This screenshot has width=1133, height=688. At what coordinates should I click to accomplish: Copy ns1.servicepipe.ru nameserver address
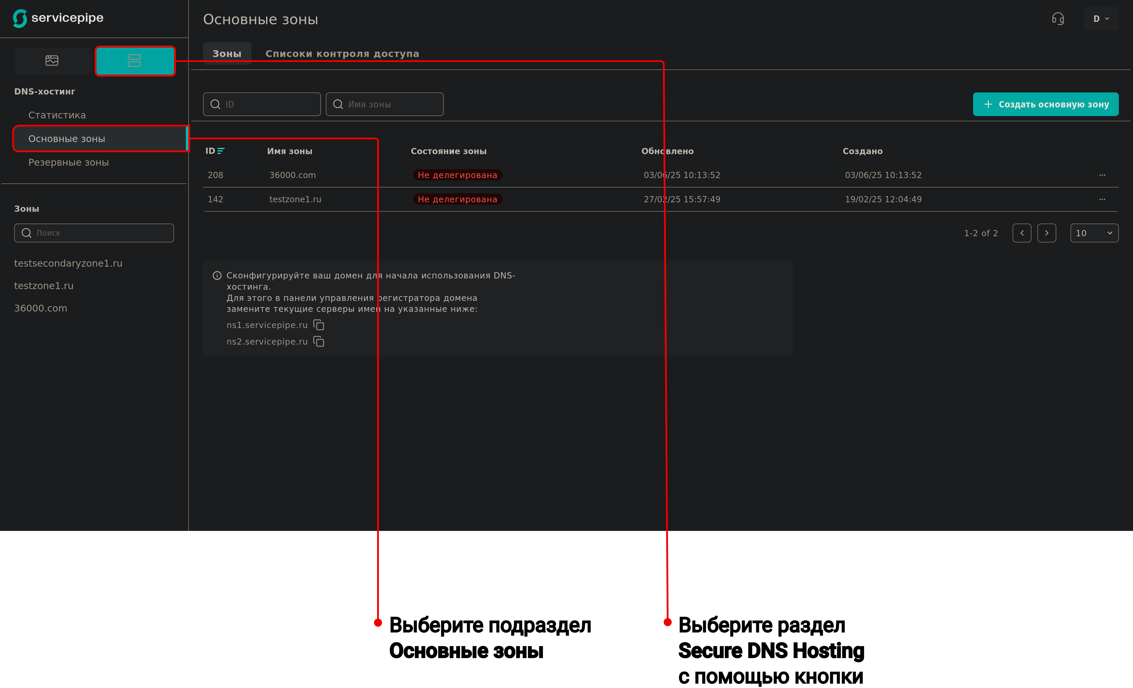tap(319, 325)
